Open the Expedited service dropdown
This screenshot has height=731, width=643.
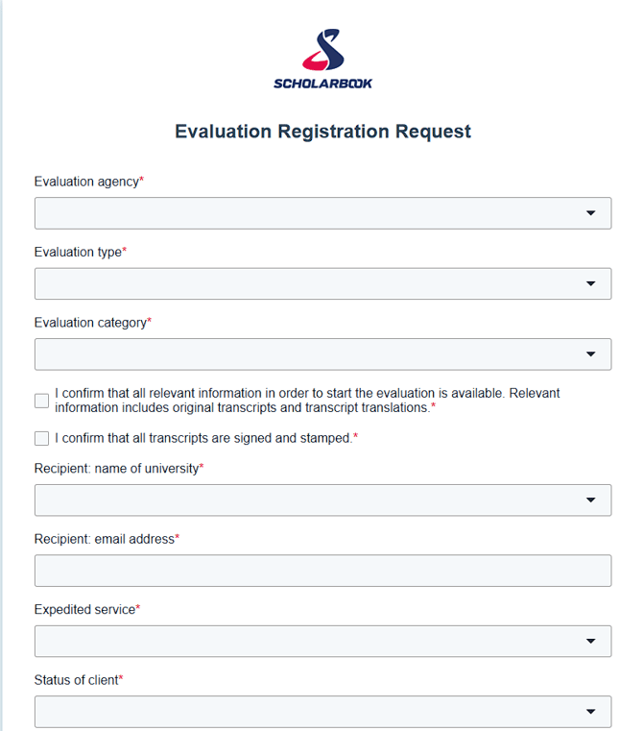322,641
